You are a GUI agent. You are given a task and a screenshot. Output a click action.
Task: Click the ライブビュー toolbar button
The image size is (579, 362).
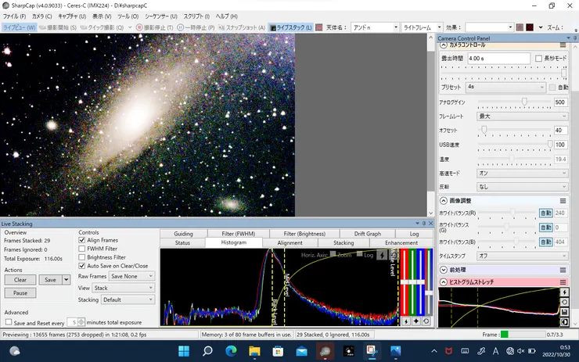[x=20, y=27]
